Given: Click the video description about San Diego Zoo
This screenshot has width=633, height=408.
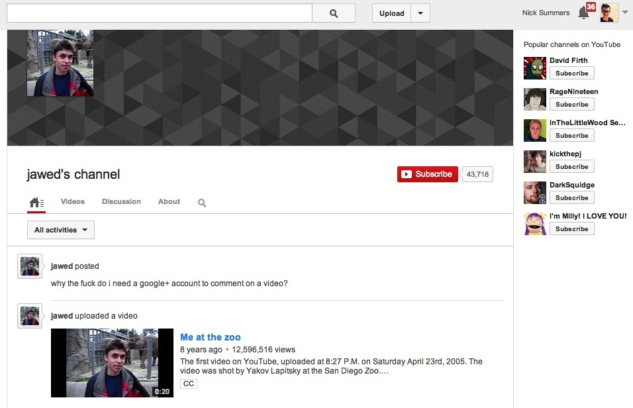Looking at the screenshot, I should tap(331, 366).
